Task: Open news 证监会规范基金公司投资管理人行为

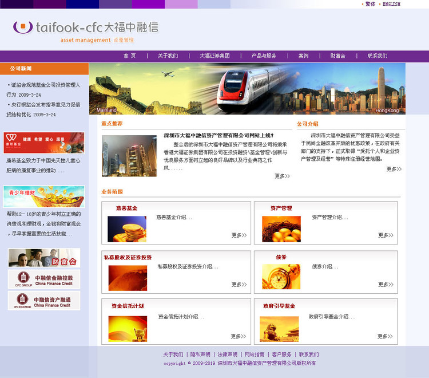Action: tap(43, 90)
